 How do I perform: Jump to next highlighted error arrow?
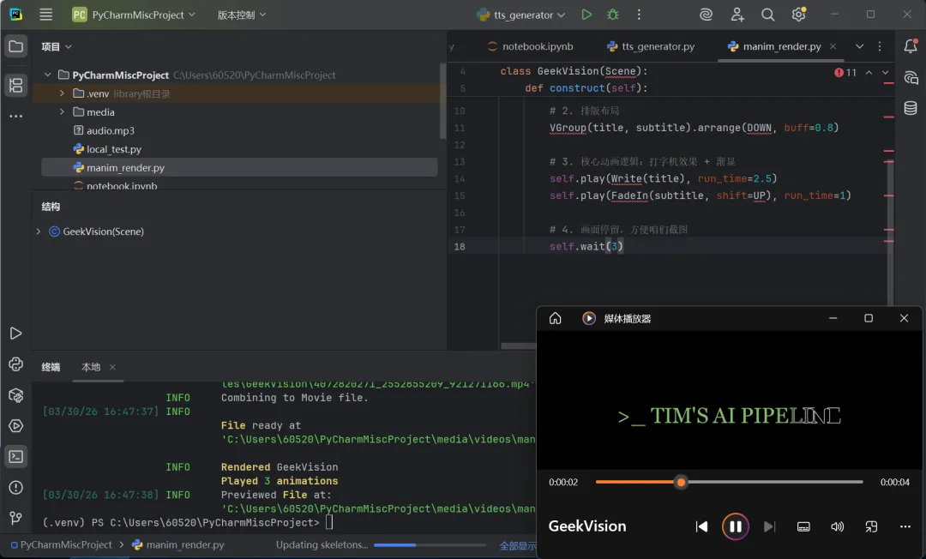click(885, 73)
